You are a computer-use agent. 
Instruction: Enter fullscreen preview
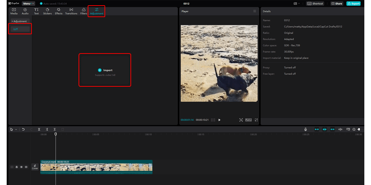[x=256, y=120]
